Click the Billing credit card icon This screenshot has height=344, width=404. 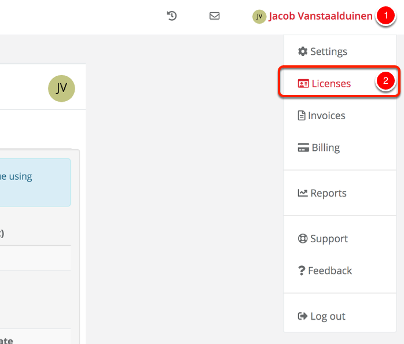[x=303, y=147]
